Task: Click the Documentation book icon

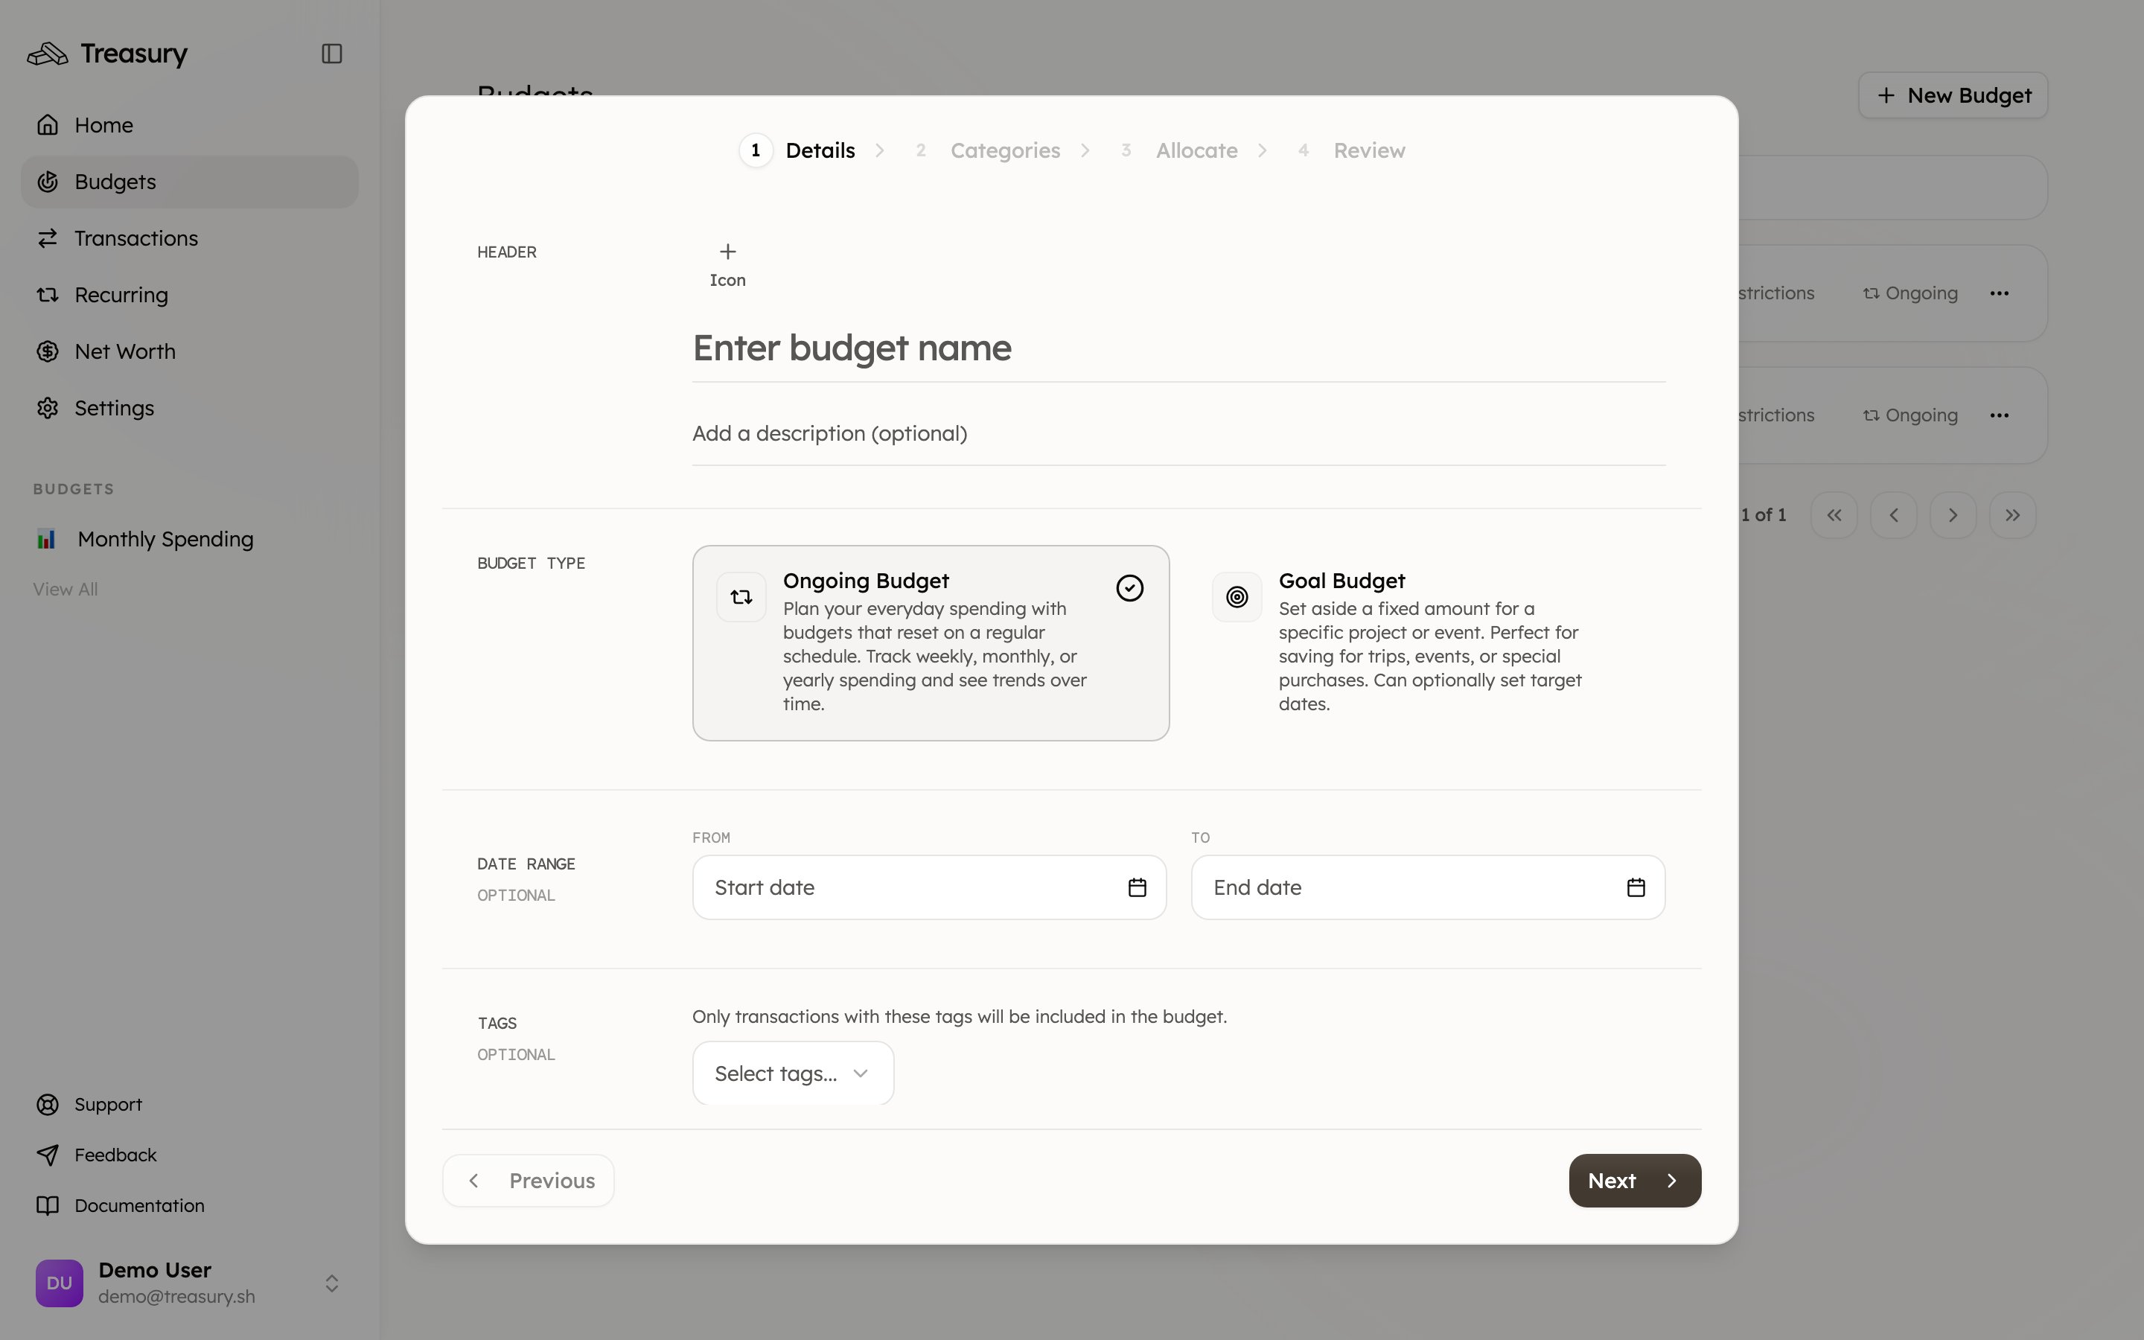Action: point(48,1205)
